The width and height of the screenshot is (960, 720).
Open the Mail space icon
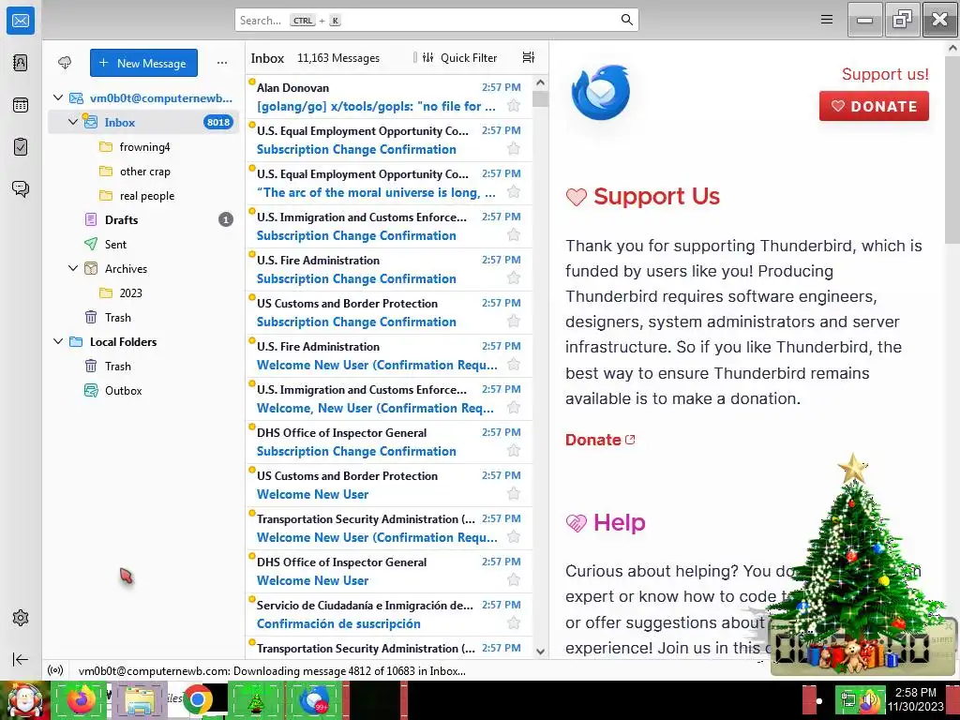(21, 21)
